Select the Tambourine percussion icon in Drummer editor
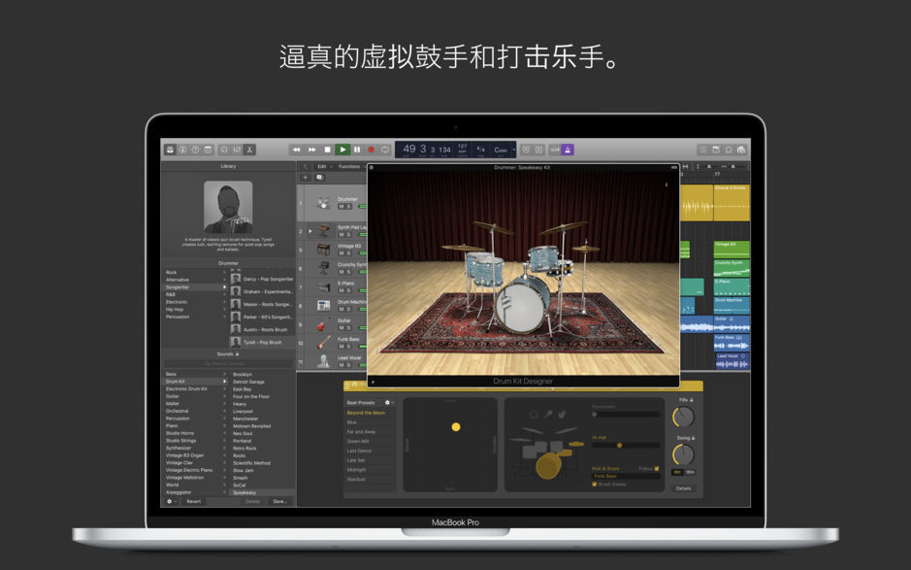 (534, 414)
